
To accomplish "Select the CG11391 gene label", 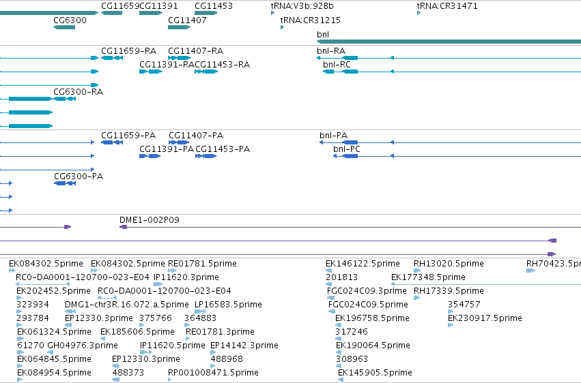I will [158, 6].
